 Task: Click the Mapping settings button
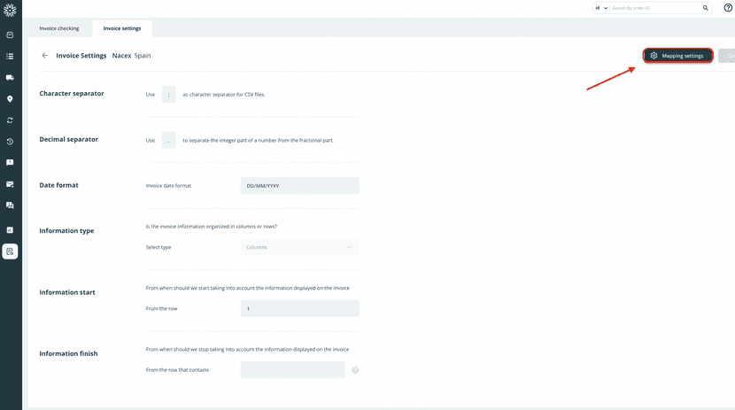[677, 56]
